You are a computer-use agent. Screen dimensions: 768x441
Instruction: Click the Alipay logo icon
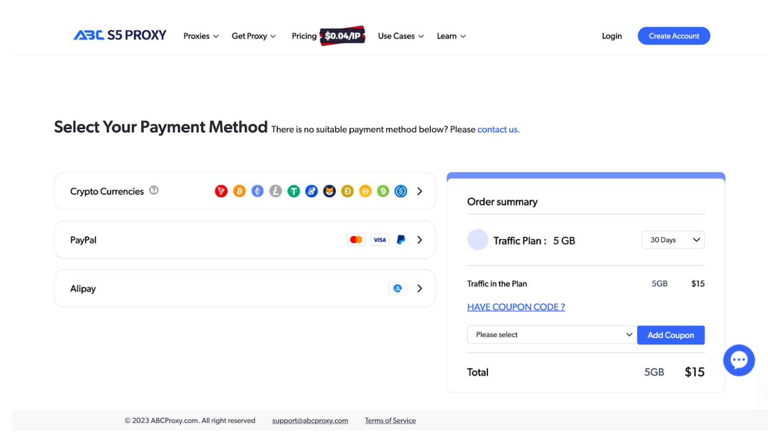[398, 288]
